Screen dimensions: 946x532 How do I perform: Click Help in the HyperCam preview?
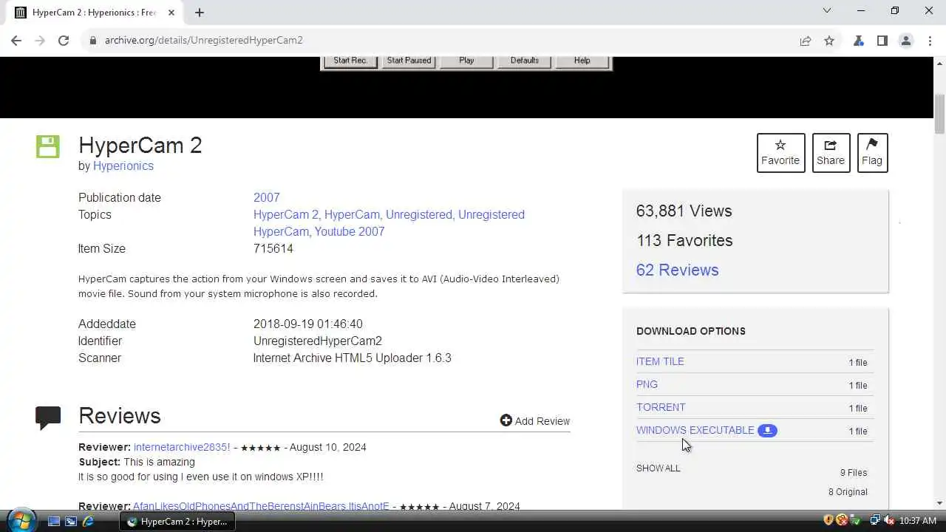point(582,61)
